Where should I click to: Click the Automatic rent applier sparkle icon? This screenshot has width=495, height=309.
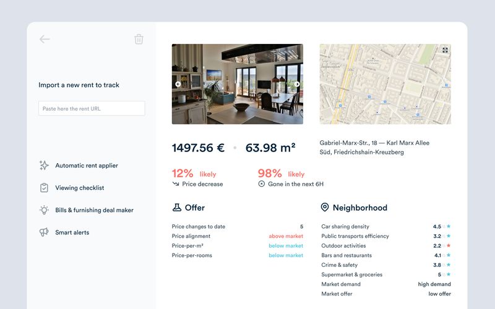pyautogui.click(x=44, y=166)
